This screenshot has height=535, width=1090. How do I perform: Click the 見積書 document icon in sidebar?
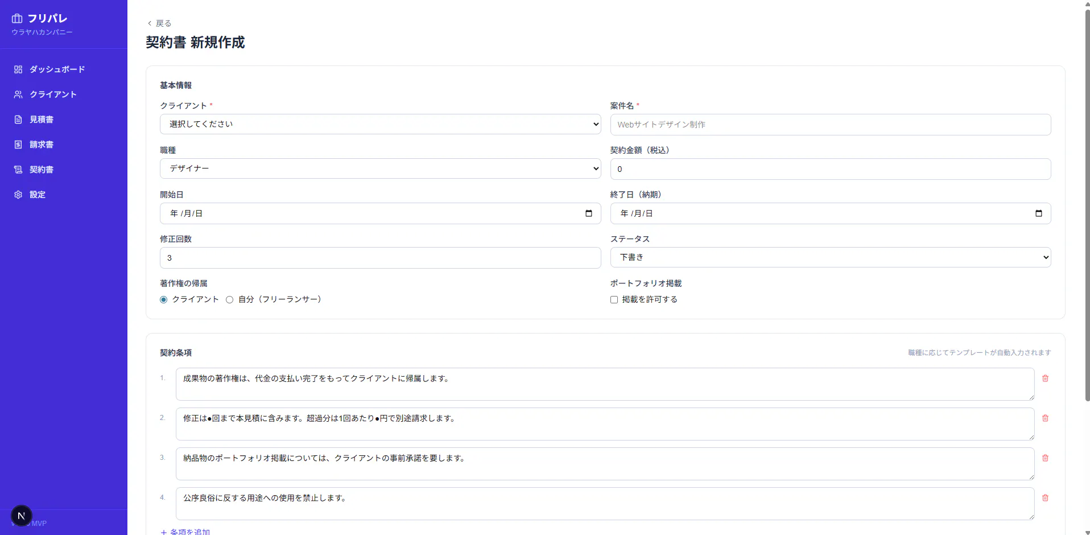18,120
